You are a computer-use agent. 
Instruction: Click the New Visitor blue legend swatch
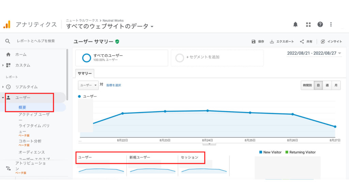(x=260, y=152)
